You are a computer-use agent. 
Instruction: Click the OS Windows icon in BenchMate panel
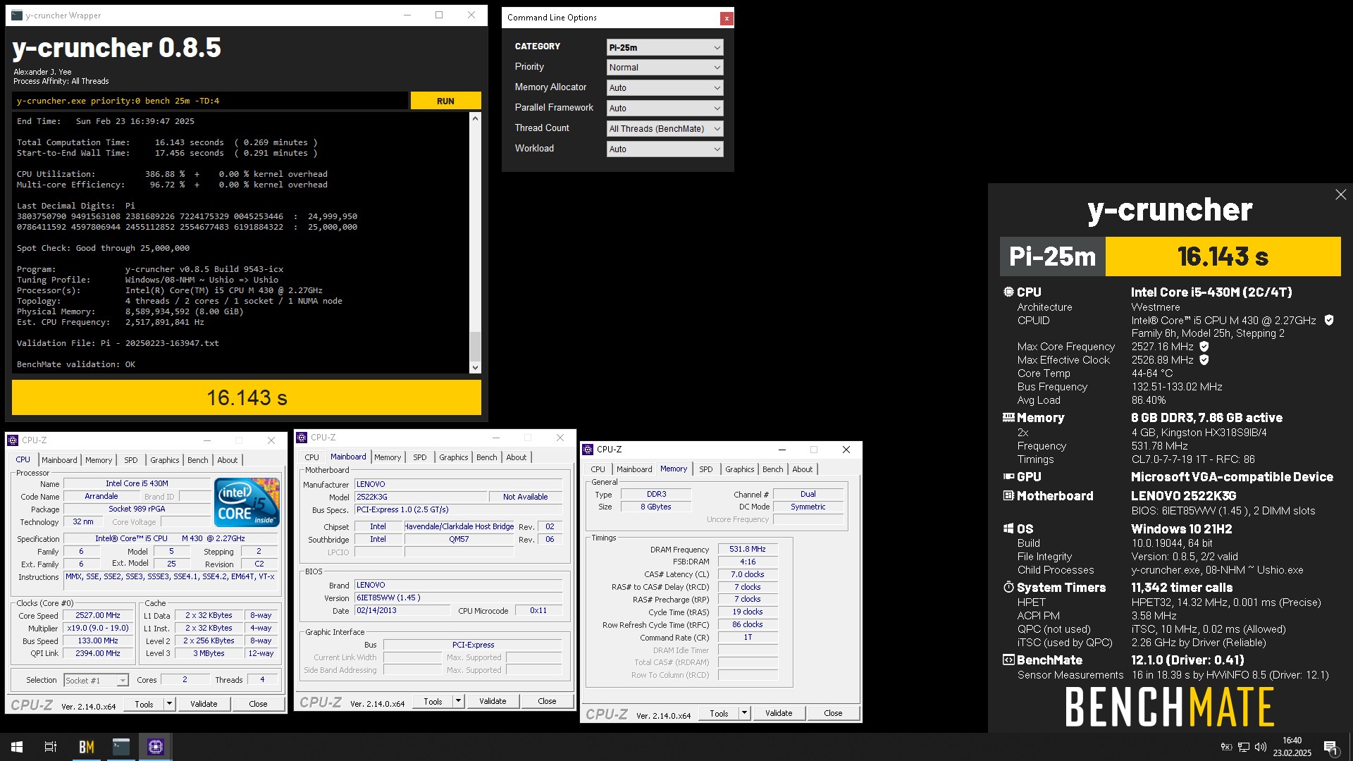[1008, 528]
